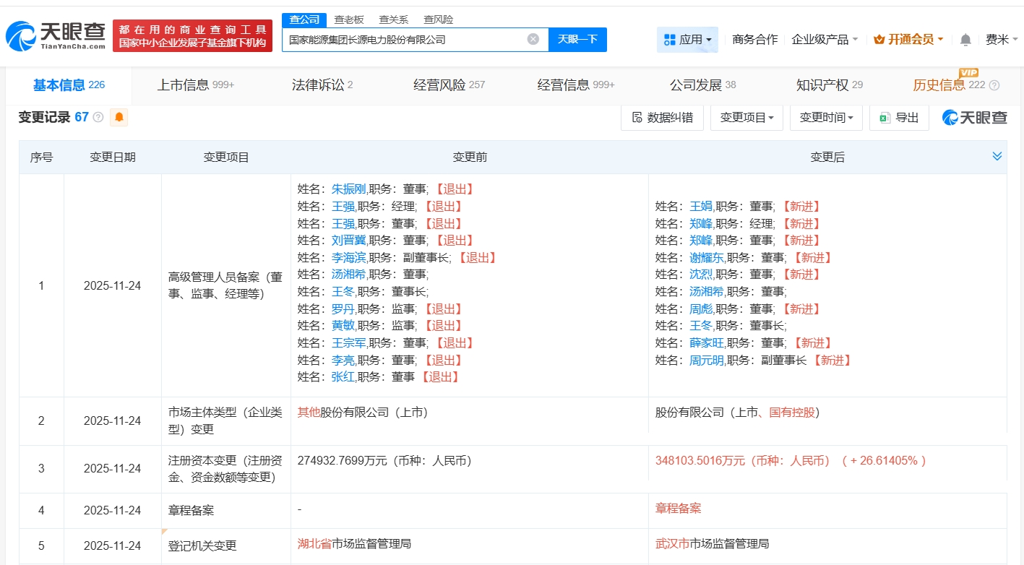Open the 变更时间 filter dropdown
Viewport: 1024px width, 565px height.
coord(826,118)
